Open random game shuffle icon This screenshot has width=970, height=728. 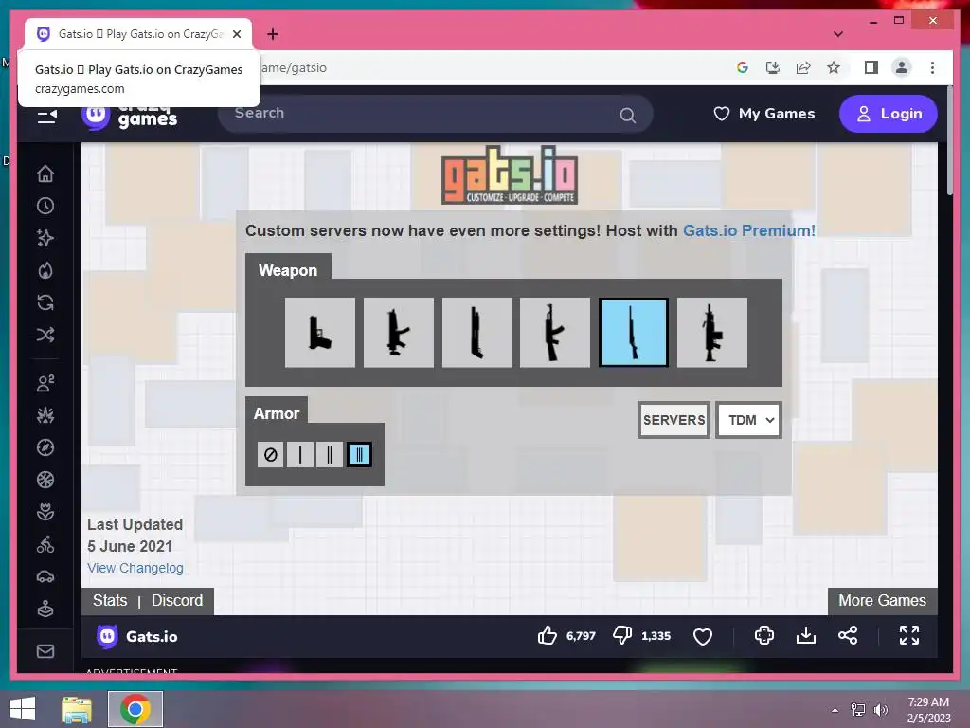click(x=45, y=335)
